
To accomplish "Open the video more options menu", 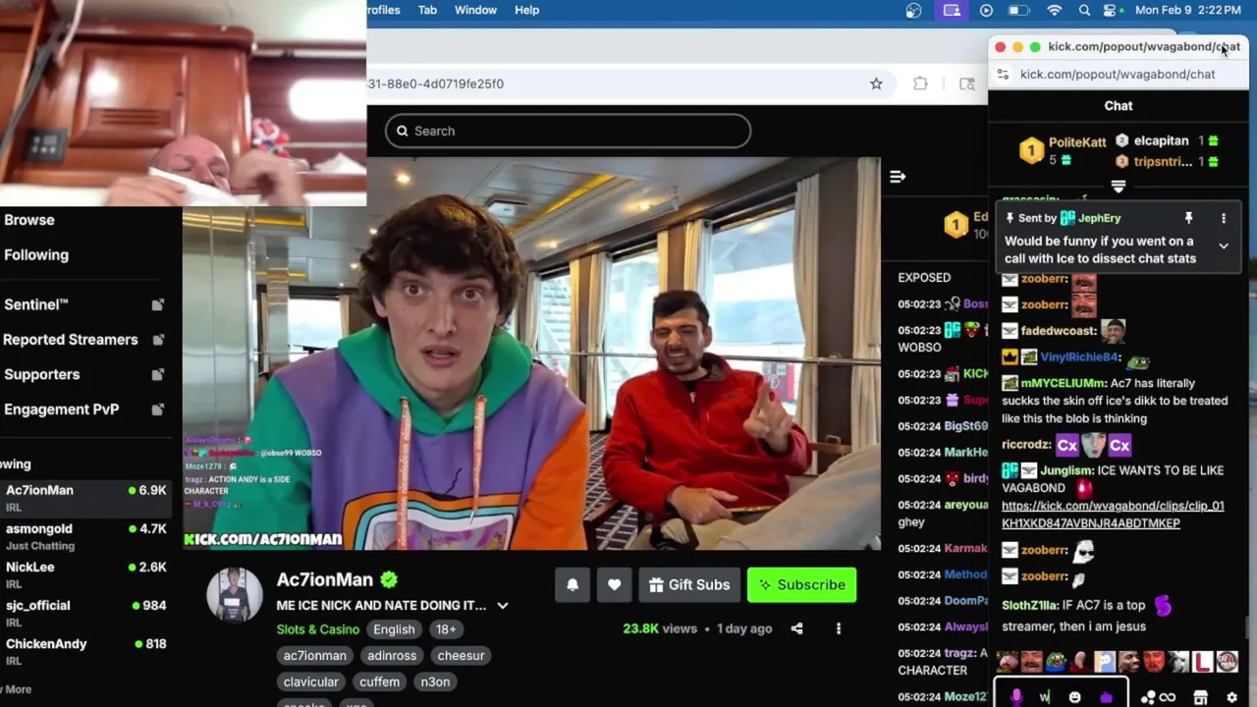I will tap(838, 628).
